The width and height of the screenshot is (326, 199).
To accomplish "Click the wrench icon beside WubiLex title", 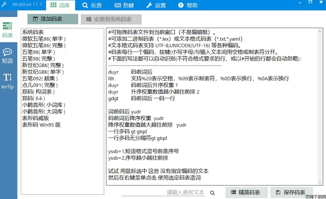I will (4, 4).
